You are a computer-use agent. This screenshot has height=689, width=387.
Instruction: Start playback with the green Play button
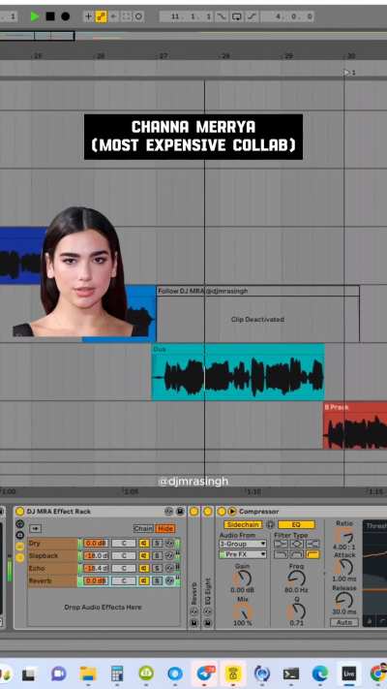35,16
